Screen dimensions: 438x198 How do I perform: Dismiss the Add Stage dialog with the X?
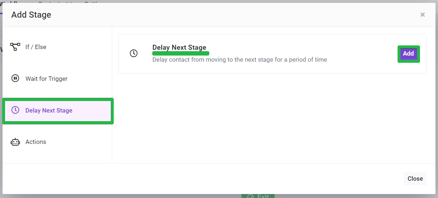coord(422,15)
